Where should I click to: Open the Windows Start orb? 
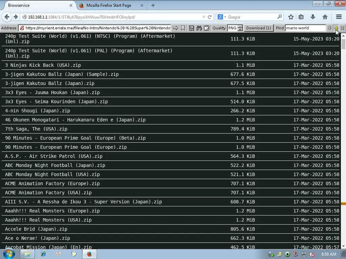9,254
